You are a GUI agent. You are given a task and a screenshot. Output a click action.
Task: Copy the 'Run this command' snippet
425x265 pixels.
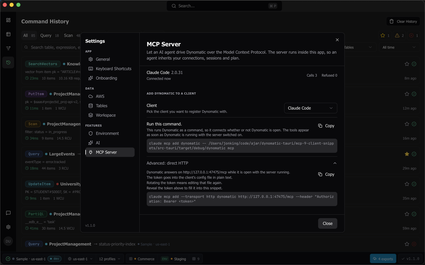click(326, 126)
